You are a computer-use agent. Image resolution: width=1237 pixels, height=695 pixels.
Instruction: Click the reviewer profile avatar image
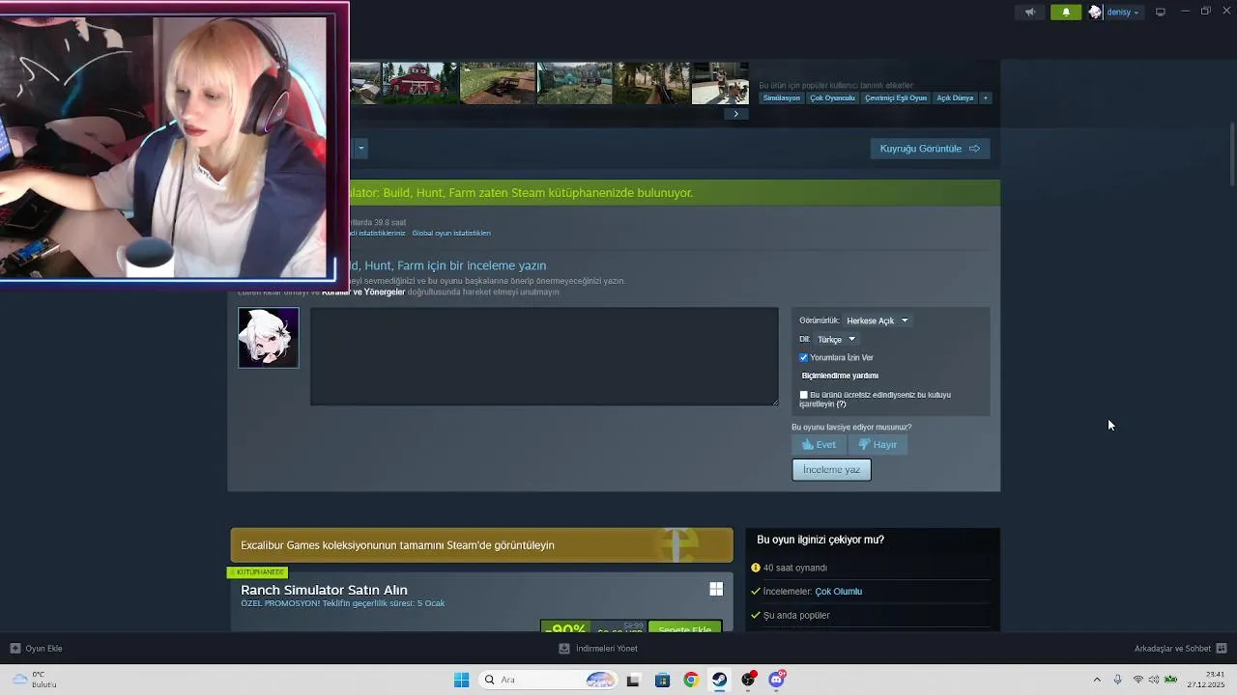[269, 338]
